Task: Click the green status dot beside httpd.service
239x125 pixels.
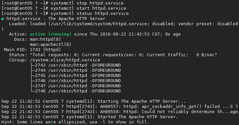Action: pyautogui.click(x=3, y=19)
